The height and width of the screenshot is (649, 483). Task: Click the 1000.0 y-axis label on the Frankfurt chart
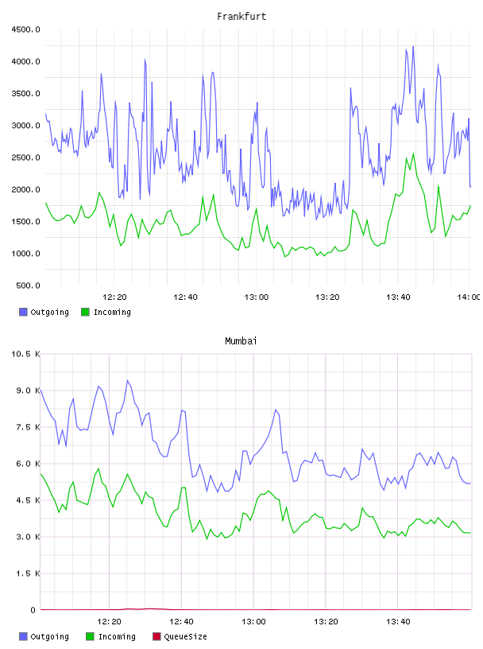[25, 254]
